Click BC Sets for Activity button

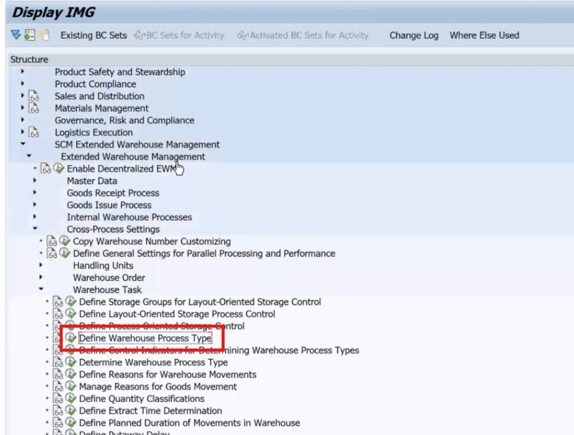coord(179,35)
